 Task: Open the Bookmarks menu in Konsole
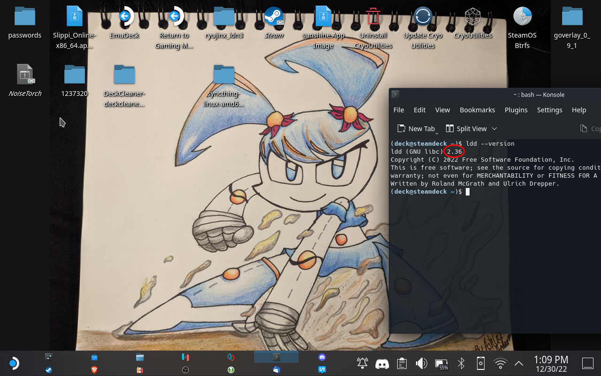tap(478, 110)
